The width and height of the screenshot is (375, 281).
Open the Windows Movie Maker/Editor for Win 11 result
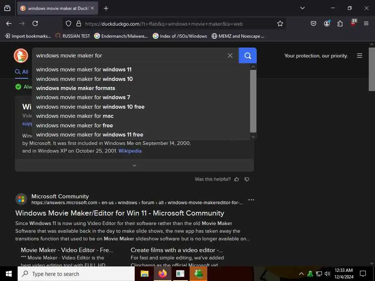click(x=120, y=213)
